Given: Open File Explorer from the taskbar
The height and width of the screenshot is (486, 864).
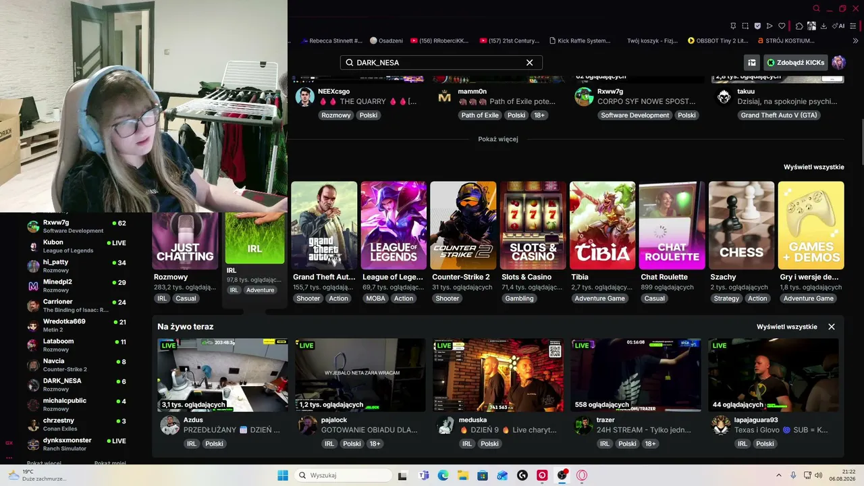Looking at the screenshot, I should (x=463, y=475).
